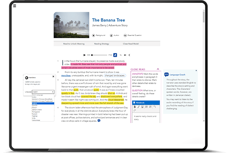
Task: Click the Notebook text entry area
Action: [146, 118]
